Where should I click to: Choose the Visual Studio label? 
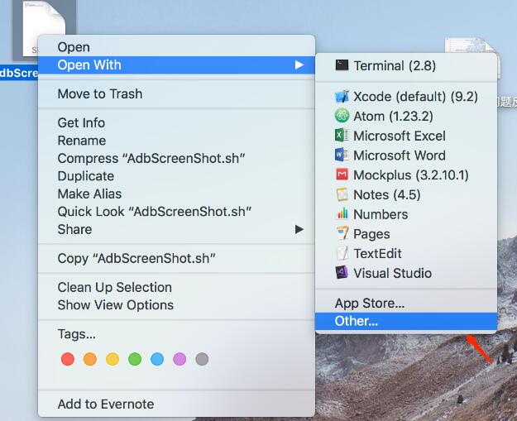(x=392, y=273)
